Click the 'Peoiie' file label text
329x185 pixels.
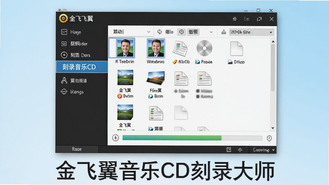click(x=207, y=62)
